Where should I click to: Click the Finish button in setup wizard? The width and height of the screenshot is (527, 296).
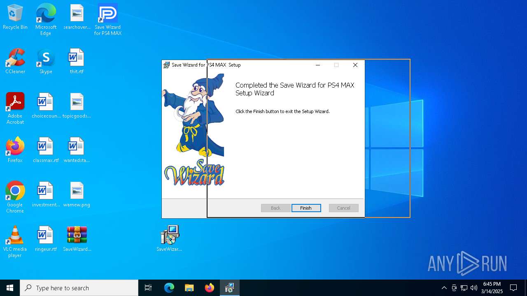(306, 208)
